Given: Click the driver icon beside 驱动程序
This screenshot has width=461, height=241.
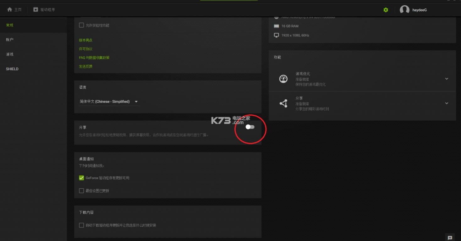Looking at the screenshot, I should tap(36, 10).
